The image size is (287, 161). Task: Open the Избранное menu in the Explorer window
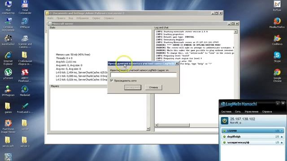point(83,18)
